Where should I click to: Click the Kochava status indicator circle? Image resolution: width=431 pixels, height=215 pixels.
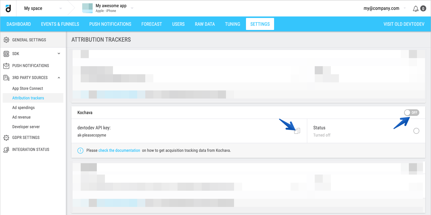tap(416, 131)
